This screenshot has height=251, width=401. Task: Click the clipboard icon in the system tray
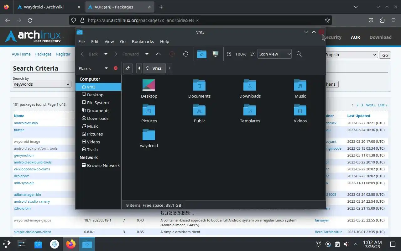pos(337,244)
